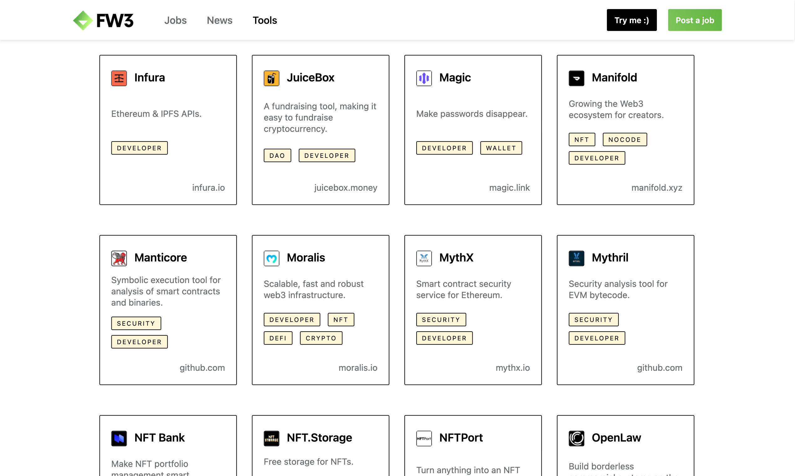The height and width of the screenshot is (476, 795).
Task: Select the DEVELOPER tag on JuiceBox card
Action: click(327, 155)
